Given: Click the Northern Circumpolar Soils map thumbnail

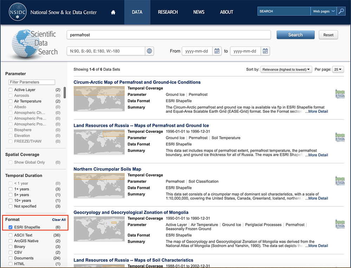Looking at the screenshot, I should (99, 186).
